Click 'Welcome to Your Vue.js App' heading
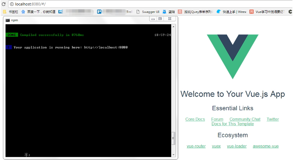 pos(233,94)
